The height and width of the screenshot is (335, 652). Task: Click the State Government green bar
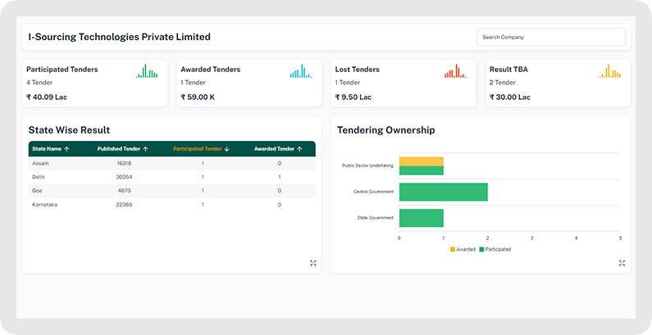pyautogui.click(x=421, y=218)
